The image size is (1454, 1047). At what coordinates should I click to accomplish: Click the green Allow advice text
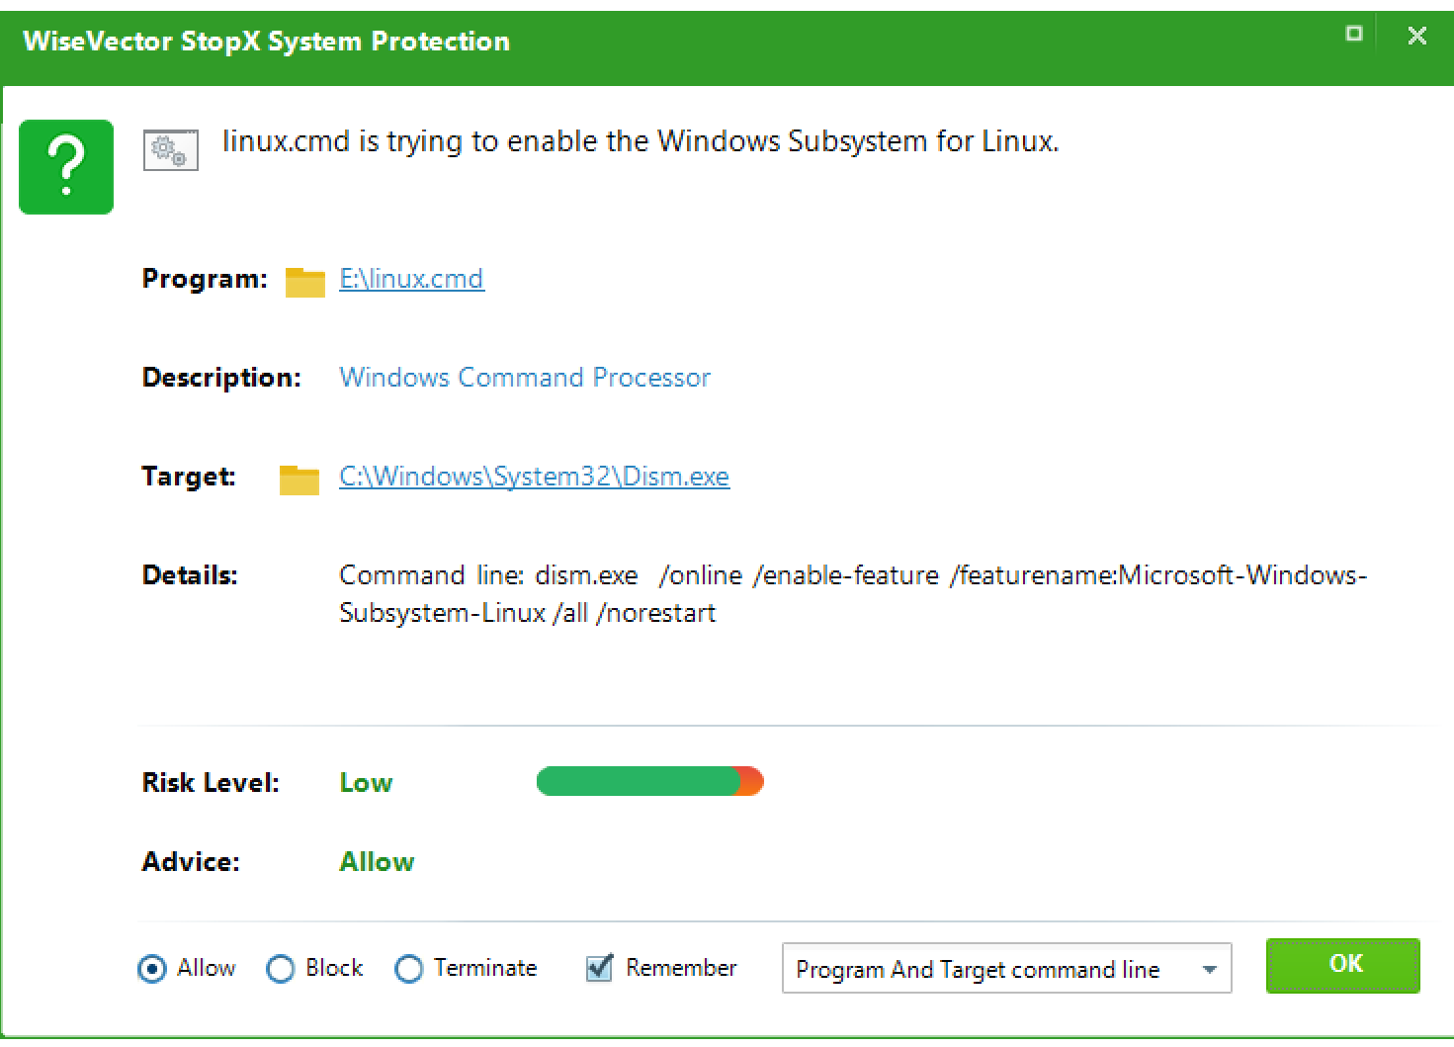pyautogui.click(x=377, y=862)
